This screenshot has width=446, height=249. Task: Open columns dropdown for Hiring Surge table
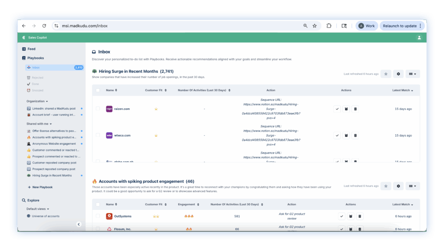click(412, 74)
